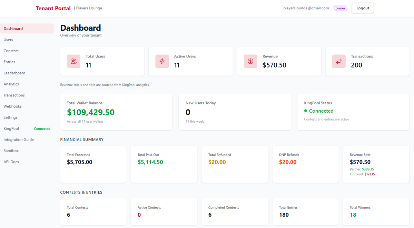Click 'Contests and entries are active' note

(326, 120)
